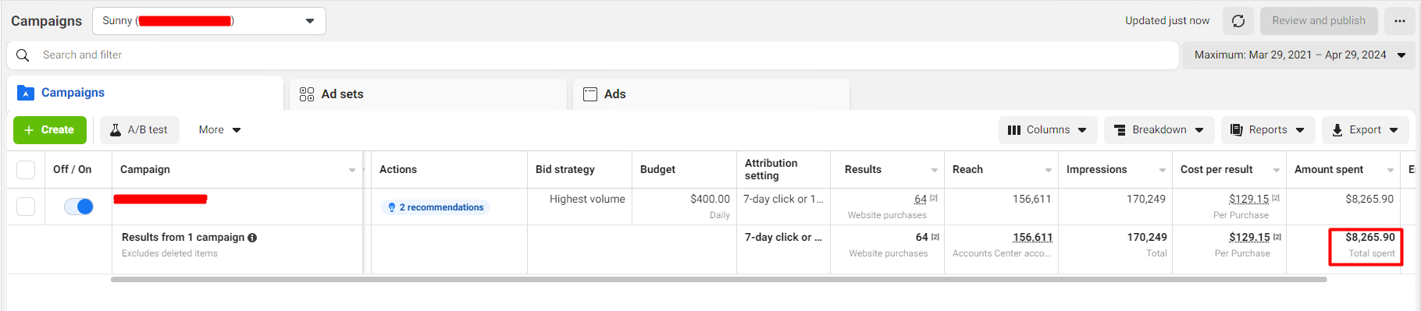Viewport: 1421px width, 311px height.
Task: Click Impressions column sort arrow
Action: (x=1163, y=170)
